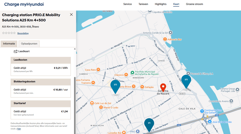Click the scrollbar up arrow

coord(75,49)
